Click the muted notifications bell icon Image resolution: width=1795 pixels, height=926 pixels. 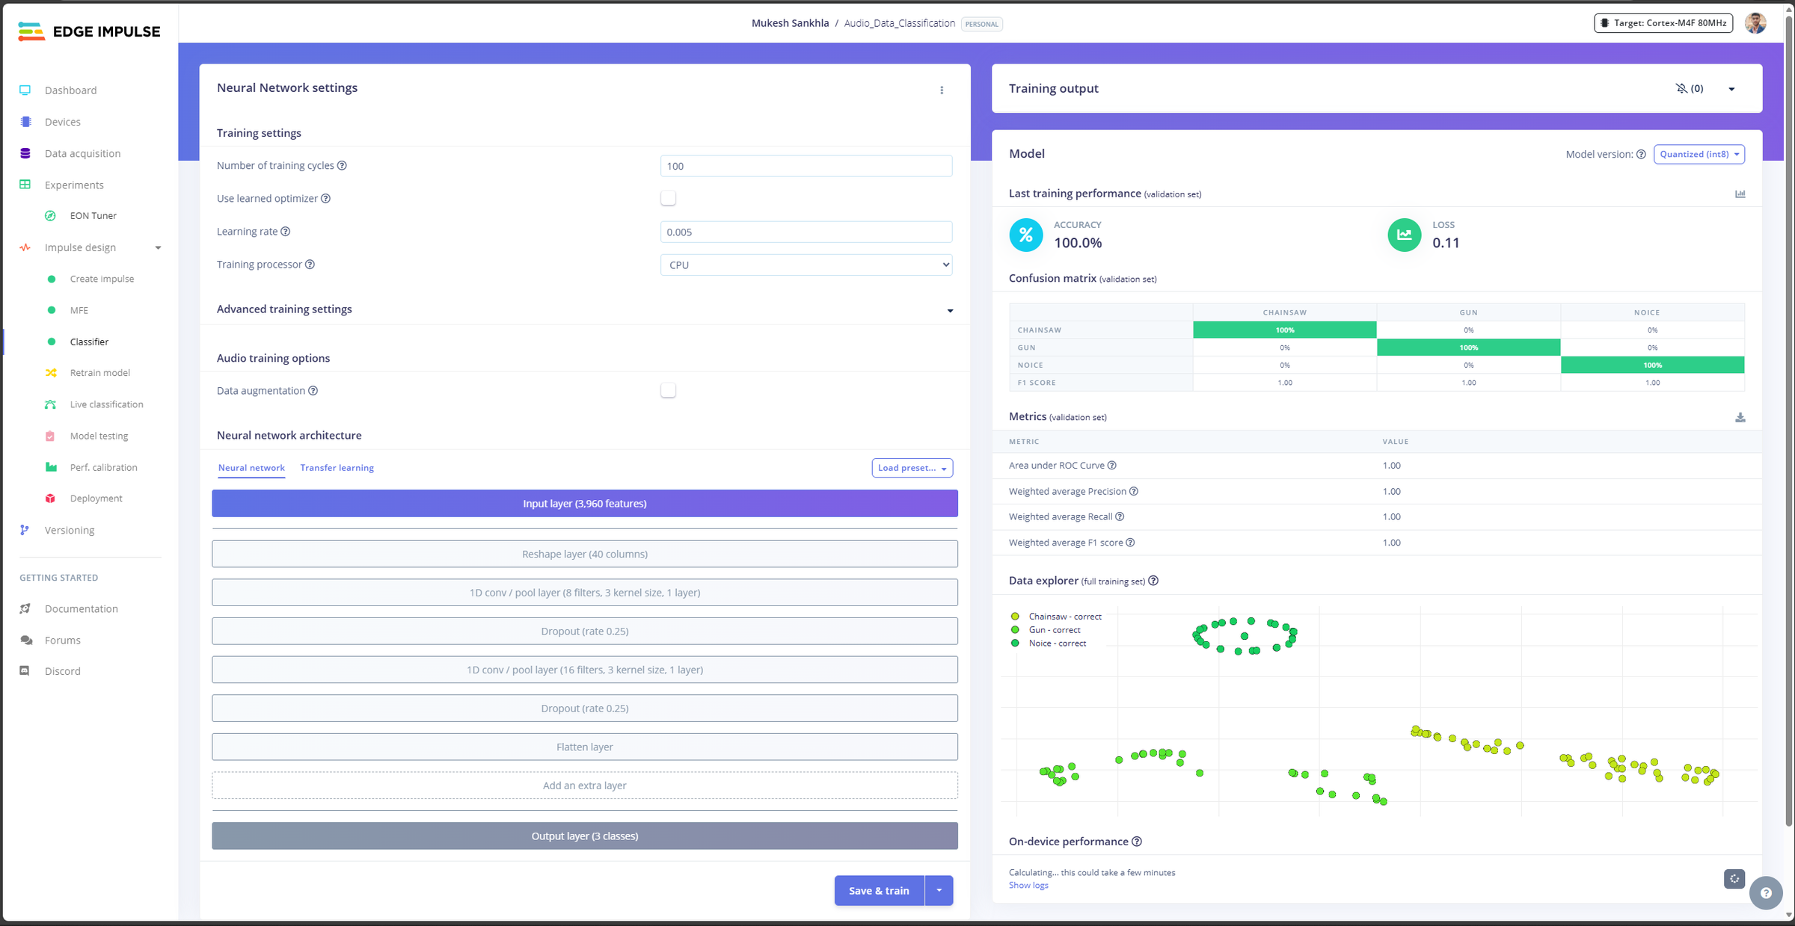click(x=1681, y=88)
